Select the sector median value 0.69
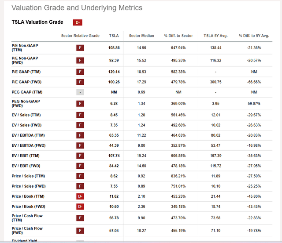Viewport: 282px width, 243px height. (141, 92)
